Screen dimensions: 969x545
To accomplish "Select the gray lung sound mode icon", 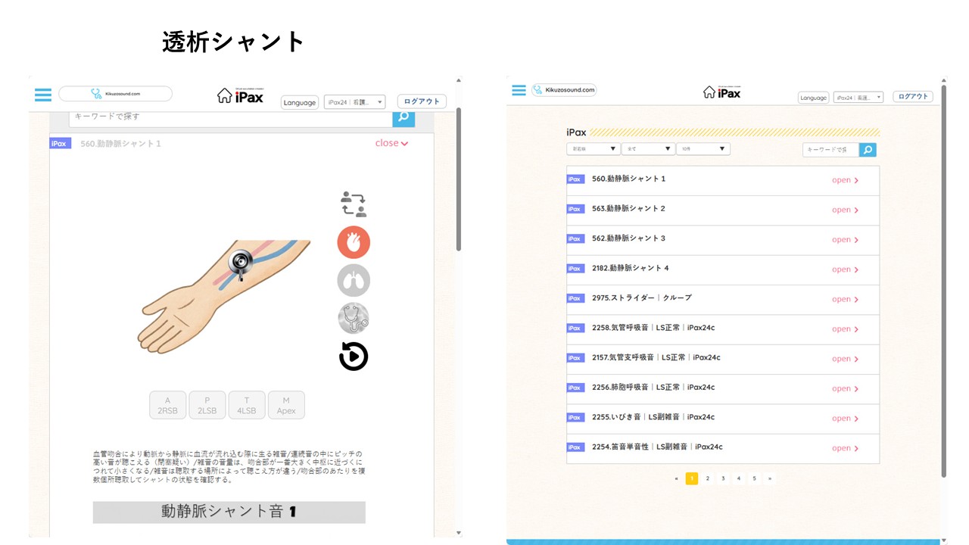I will pos(354,281).
